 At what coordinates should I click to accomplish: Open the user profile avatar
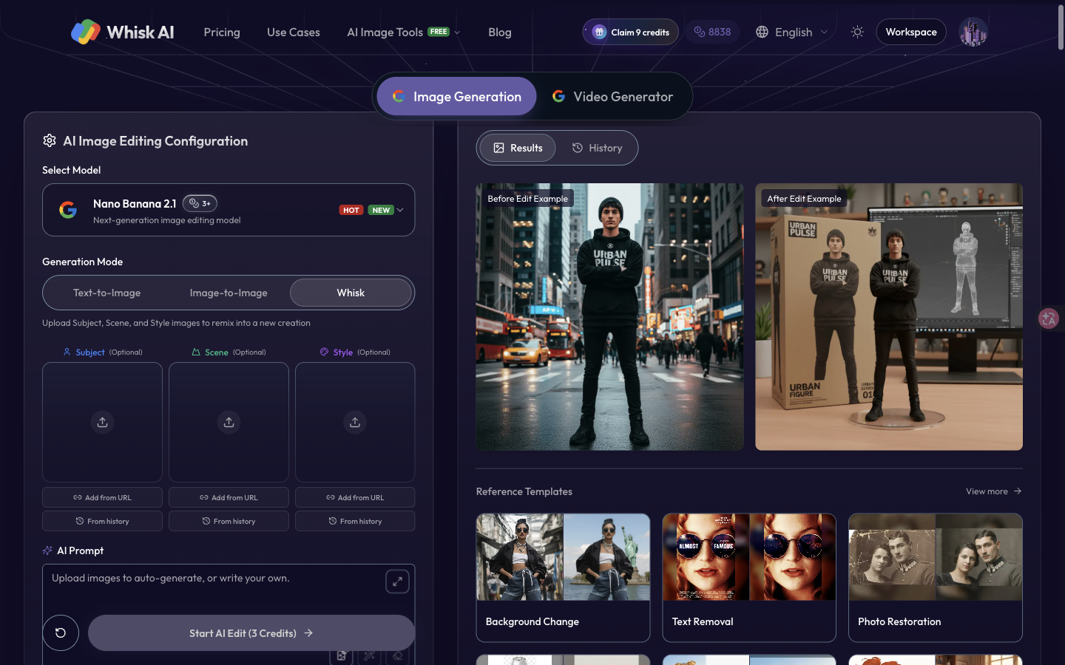[x=973, y=32]
